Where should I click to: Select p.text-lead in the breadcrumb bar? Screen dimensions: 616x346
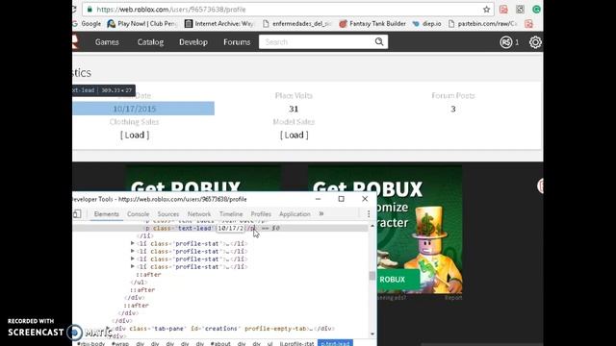(335, 343)
